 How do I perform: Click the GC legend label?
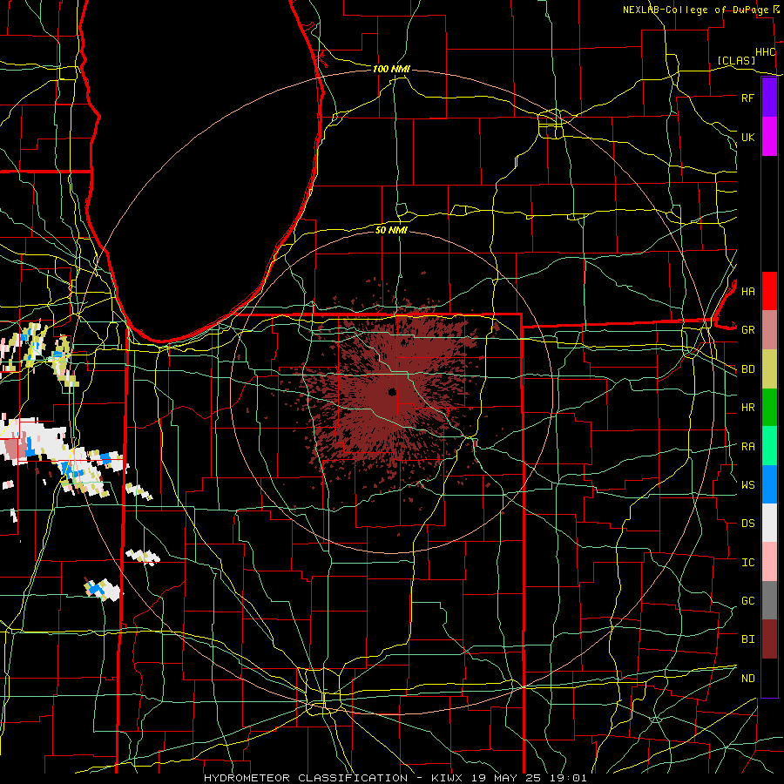click(x=747, y=600)
